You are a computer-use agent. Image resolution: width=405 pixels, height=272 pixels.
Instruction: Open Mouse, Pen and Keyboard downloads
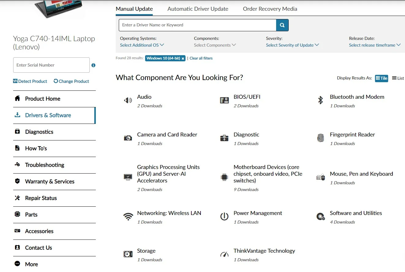coord(362,174)
